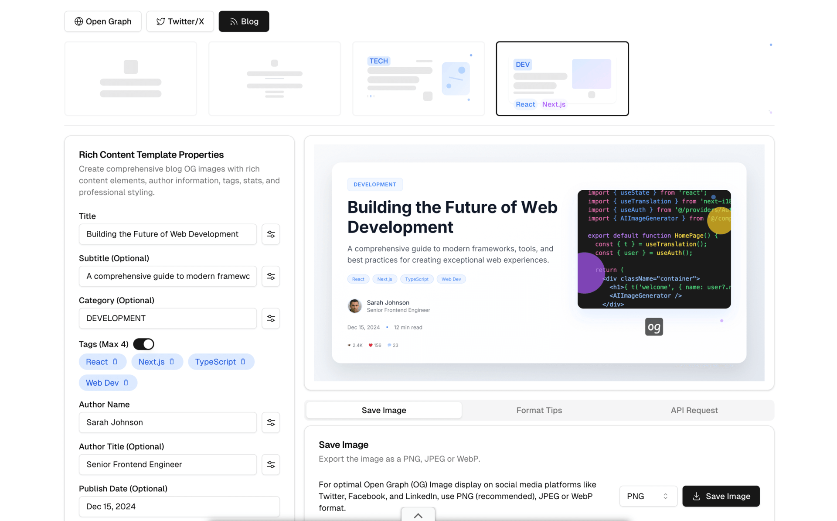This screenshot has height=521, width=837.
Task: Click the Publish Date input field
Action: coord(179,507)
